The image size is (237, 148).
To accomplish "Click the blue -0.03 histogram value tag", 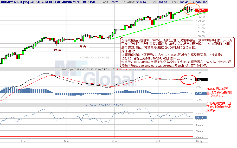I will pyautogui.click(x=201, y=93).
